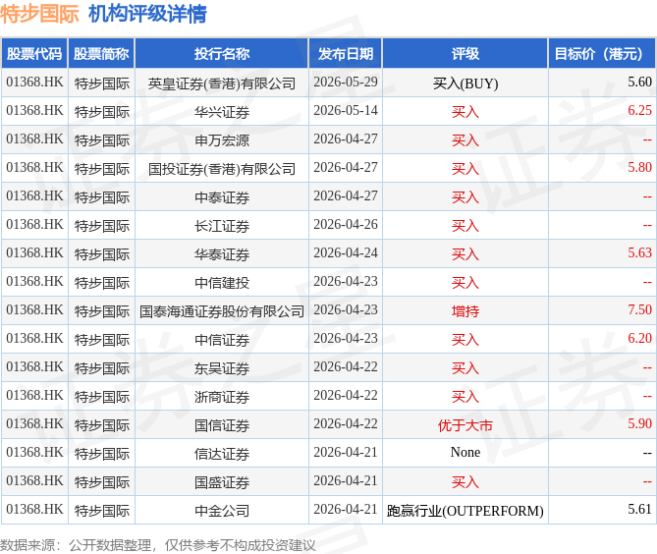Screen dimensions: 657x554
Task: Click the 投行名称 column header
Action: pyautogui.click(x=222, y=54)
